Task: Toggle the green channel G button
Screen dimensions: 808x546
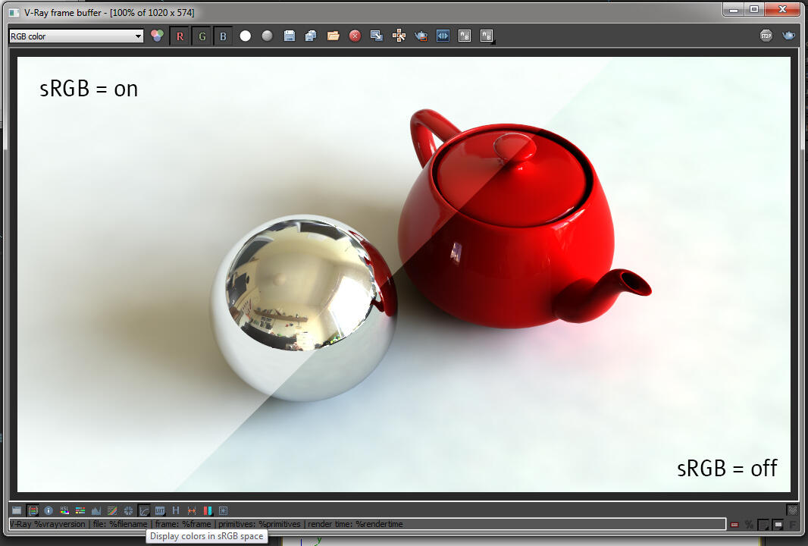Action: point(202,36)
